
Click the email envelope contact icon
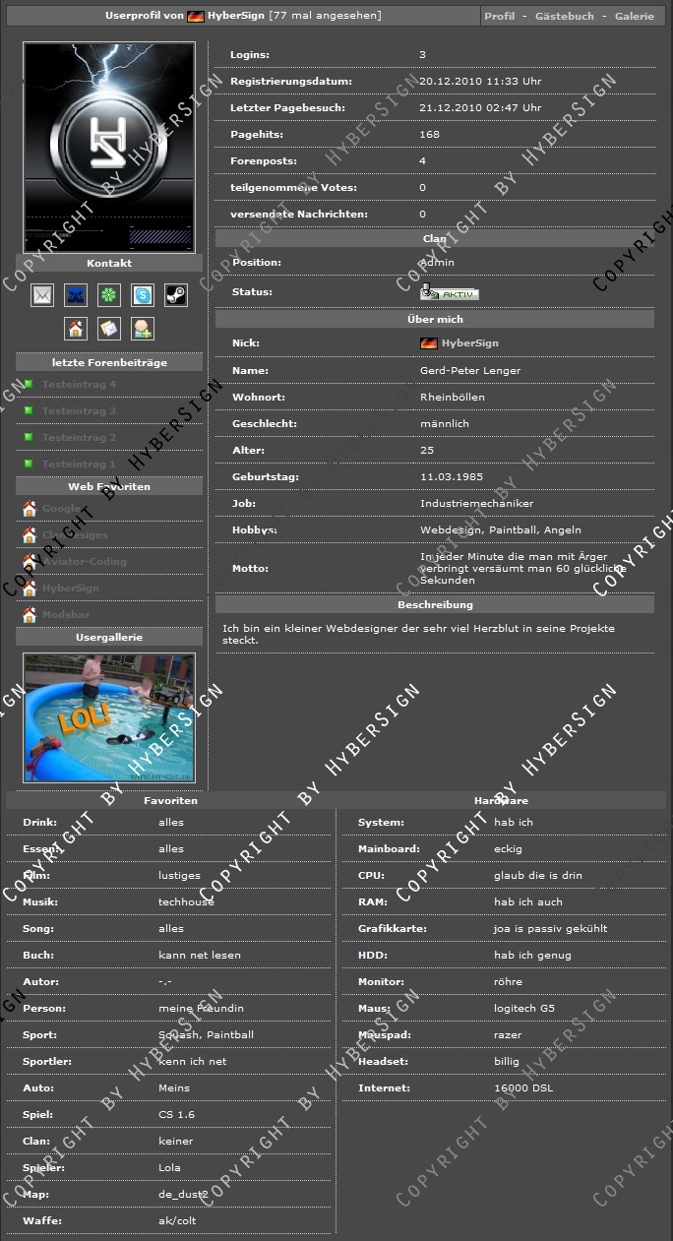coord(42,295)
